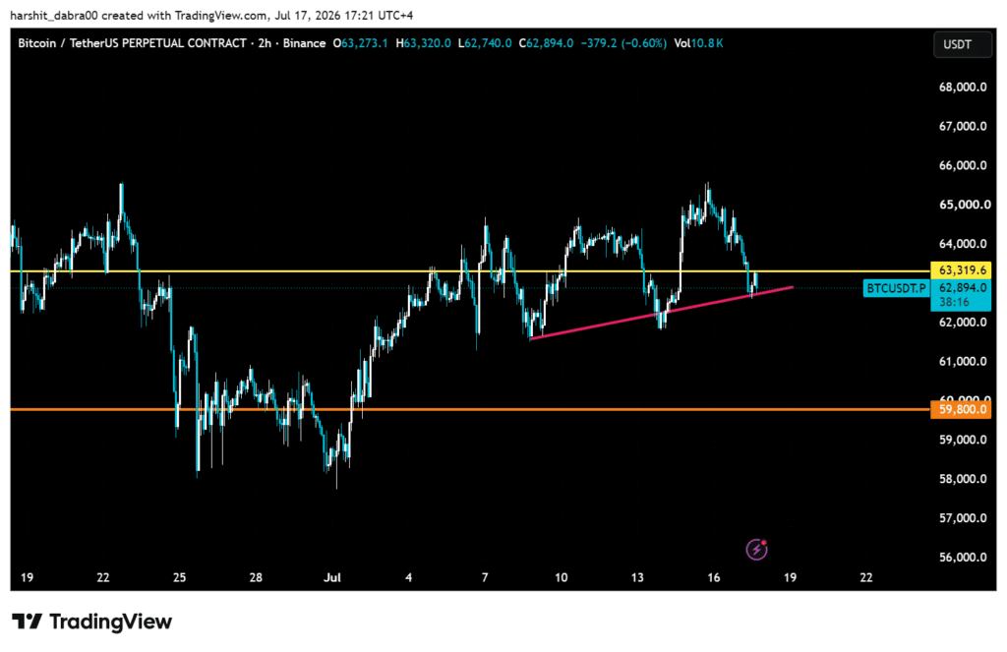Click the Vol 10.8K volume indicator label
This screenshot has height=652, width=1007.
click(698, 43)
